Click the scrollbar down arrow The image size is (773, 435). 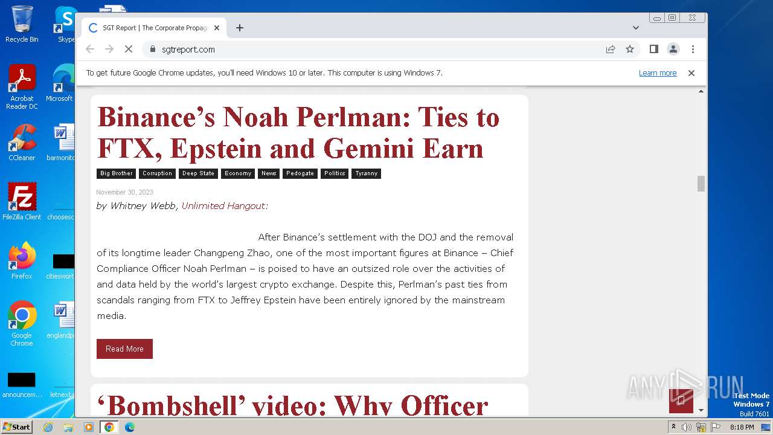pos(701,410)
